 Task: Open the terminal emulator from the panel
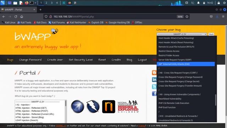pos(32,3)
